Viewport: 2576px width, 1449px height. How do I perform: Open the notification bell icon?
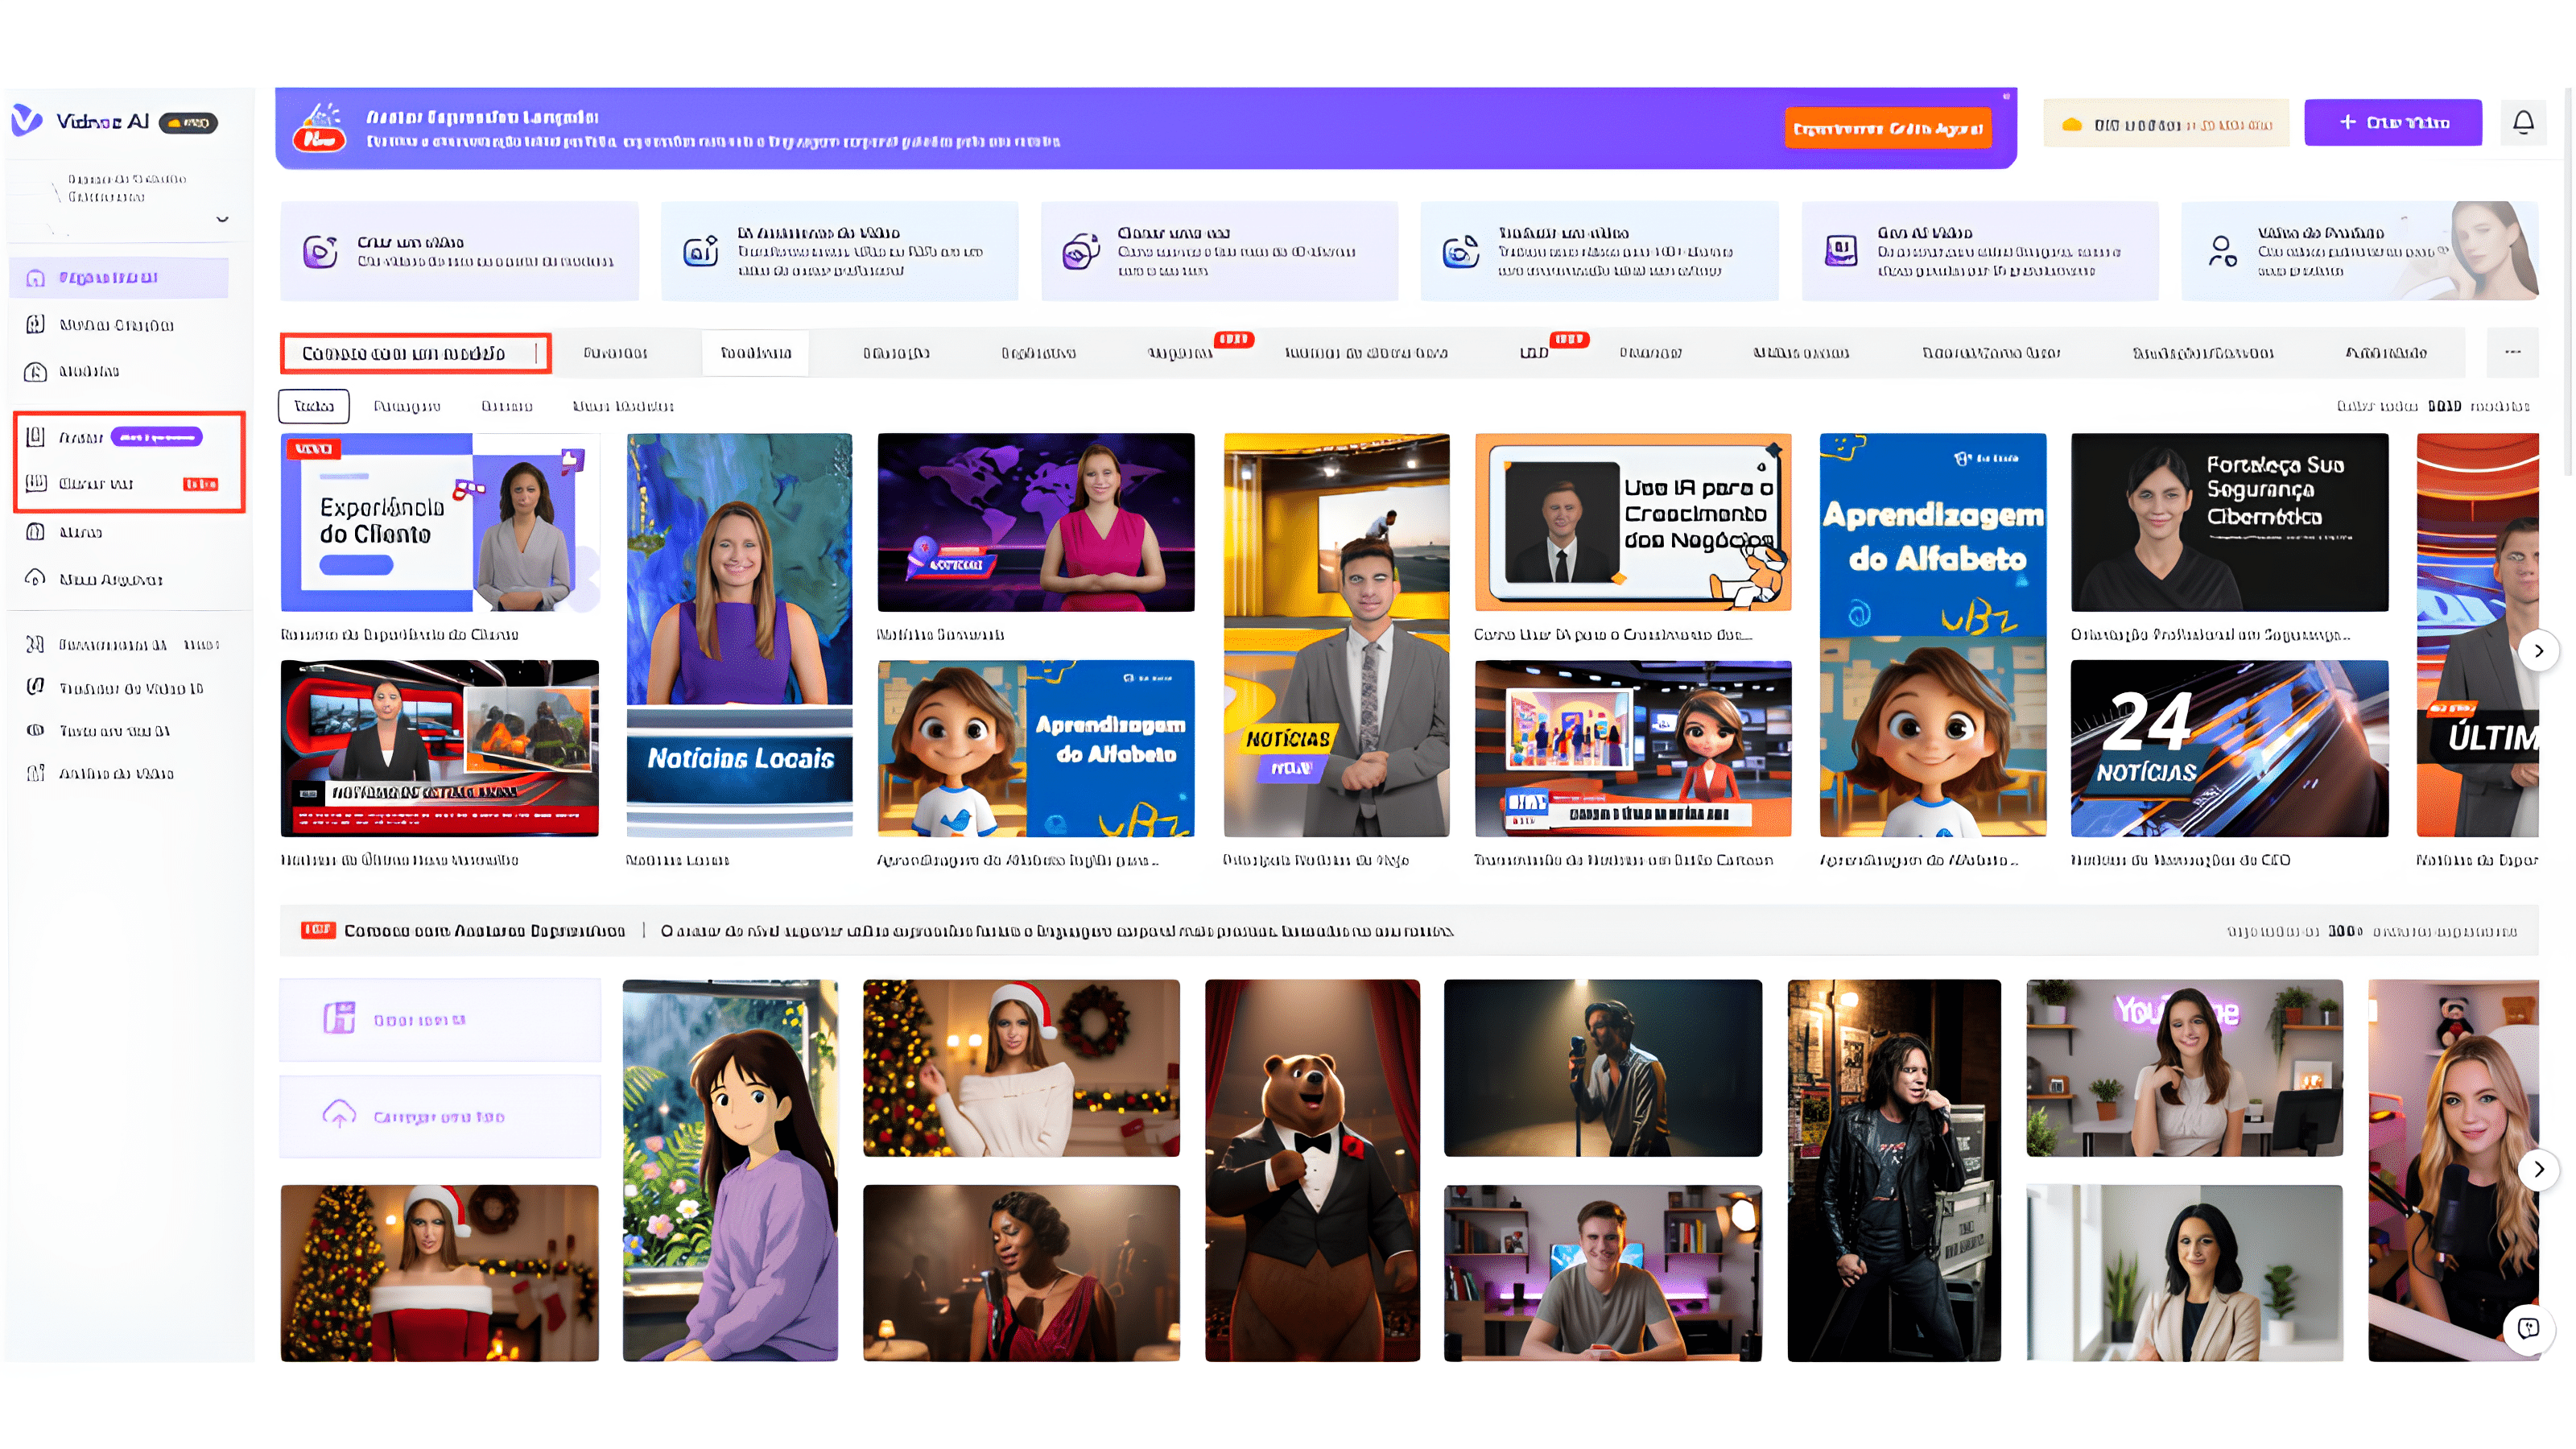point(2523,123)
